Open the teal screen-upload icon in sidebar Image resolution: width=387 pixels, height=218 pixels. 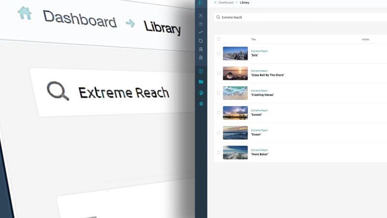[x=201, y=71]
